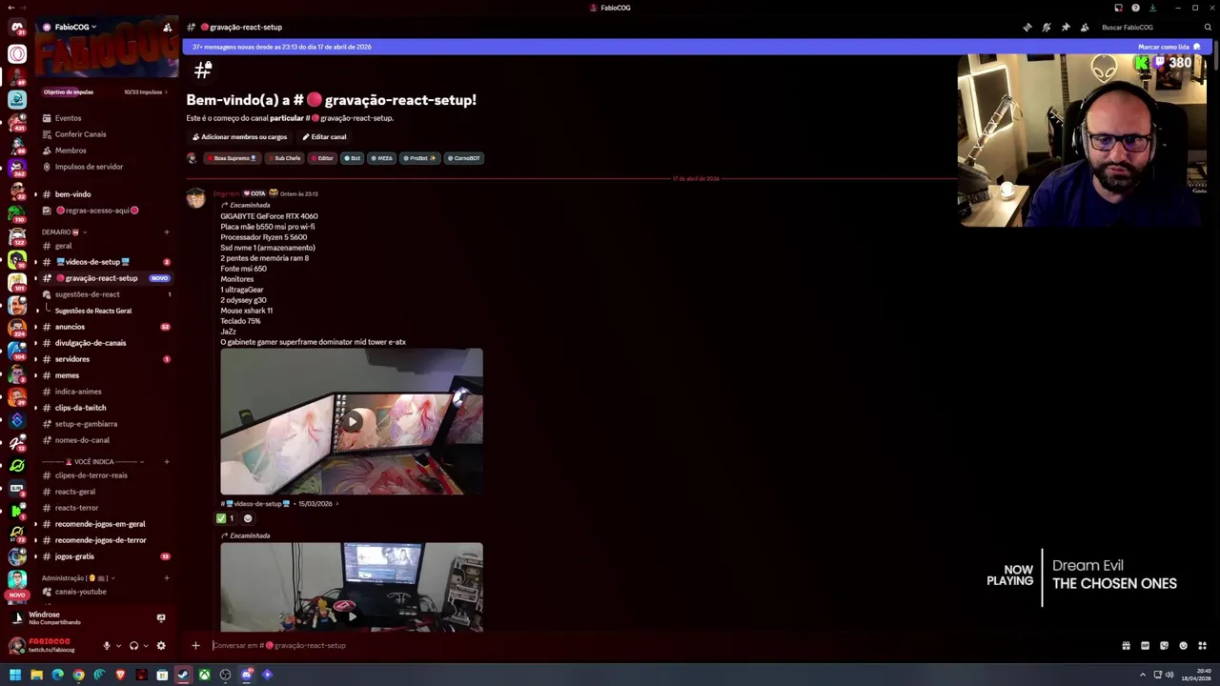Expand 10/33 Impulsos boost progress
This screenshot has width=1220, height=686.
pyautogui.click(x=145, y=92)
